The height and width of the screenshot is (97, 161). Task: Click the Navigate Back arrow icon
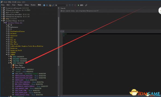pos(44,5)
